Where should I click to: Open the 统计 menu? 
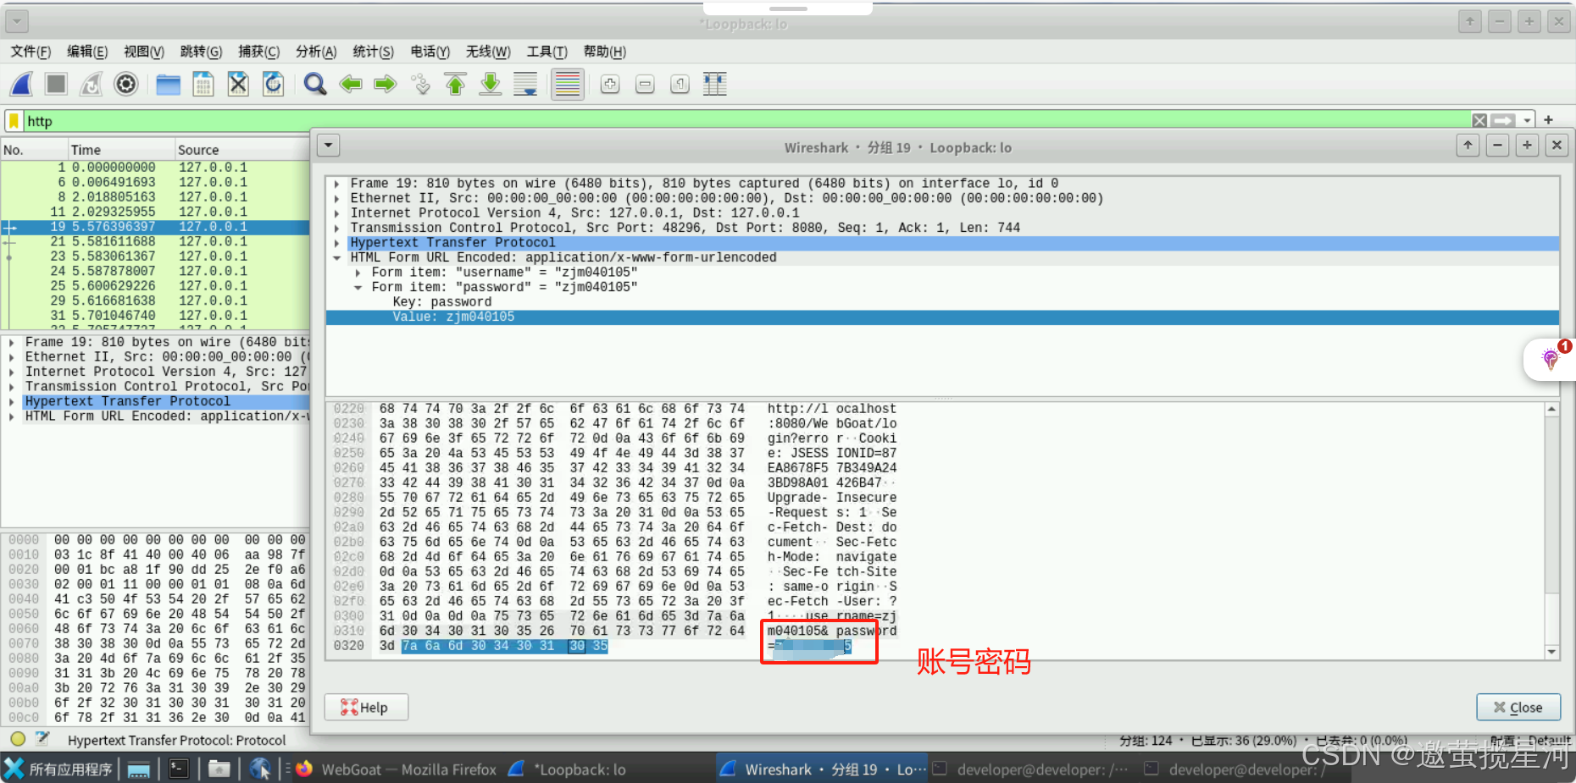pos(373,52)
